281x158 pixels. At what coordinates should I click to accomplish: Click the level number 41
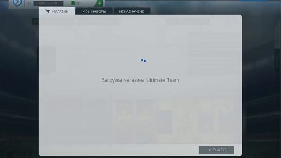point(29,4)
